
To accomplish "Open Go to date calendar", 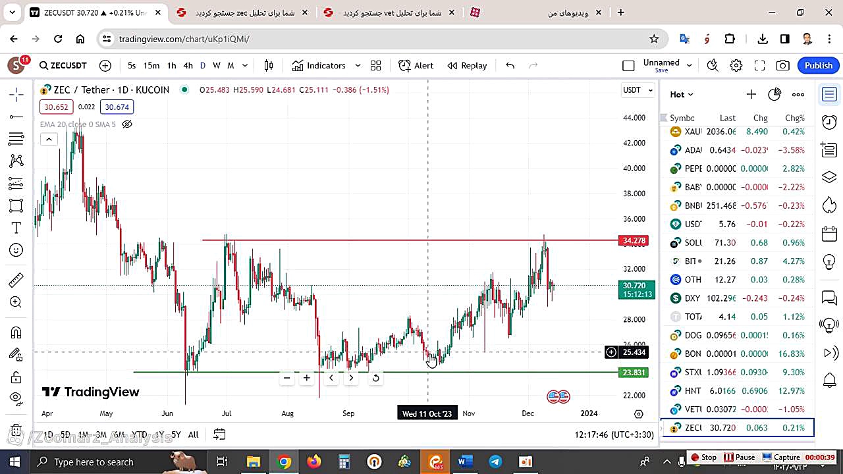I will pos(219,434).
